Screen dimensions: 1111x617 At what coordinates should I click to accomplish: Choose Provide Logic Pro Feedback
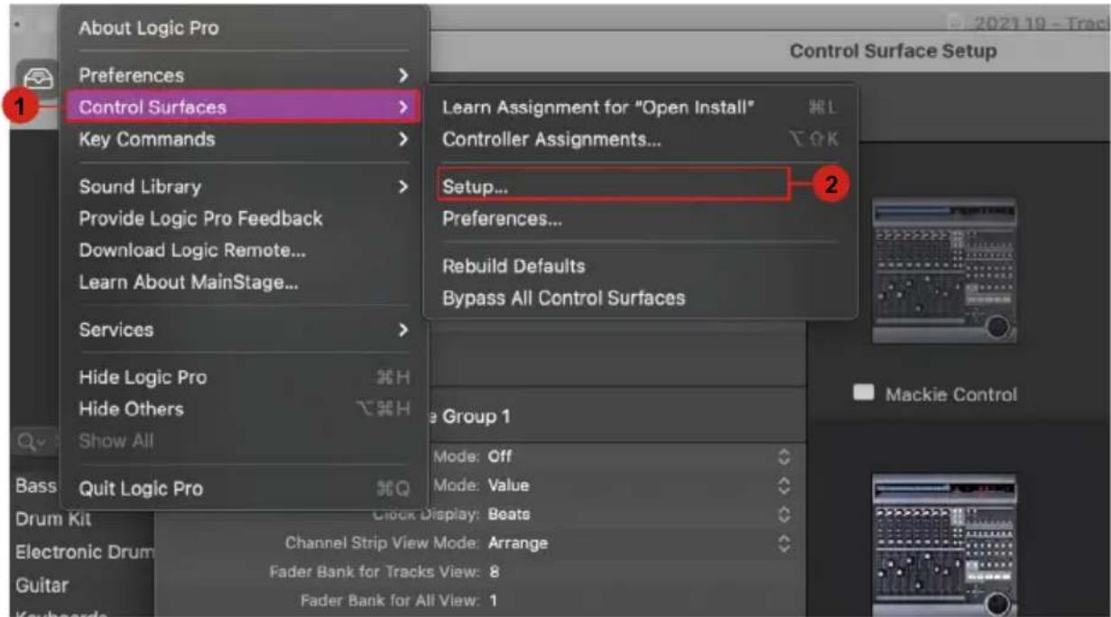click(200, 218)
